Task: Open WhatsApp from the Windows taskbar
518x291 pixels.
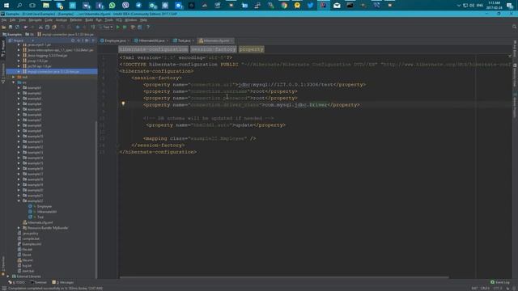Action: (x=113, y=5)
